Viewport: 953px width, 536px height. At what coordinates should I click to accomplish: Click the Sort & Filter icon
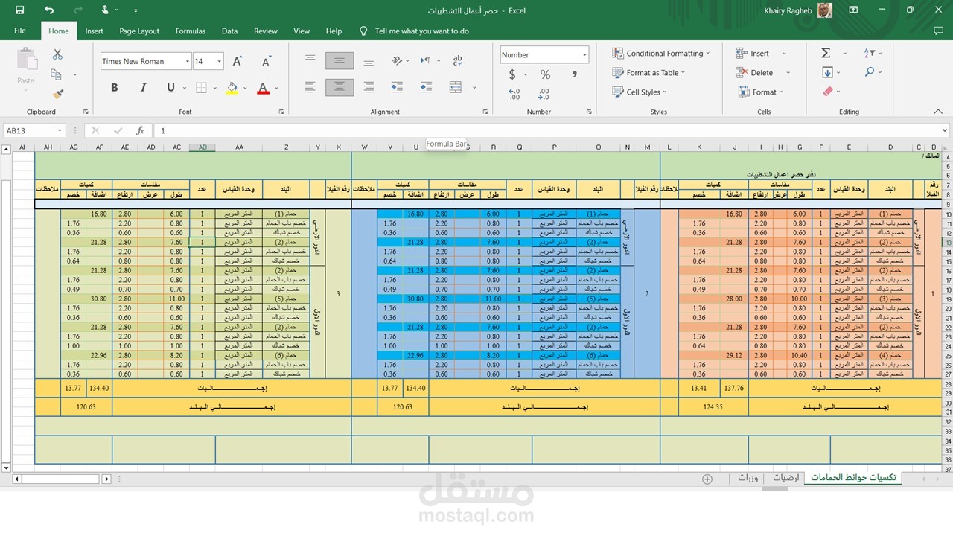pos(870,53)
